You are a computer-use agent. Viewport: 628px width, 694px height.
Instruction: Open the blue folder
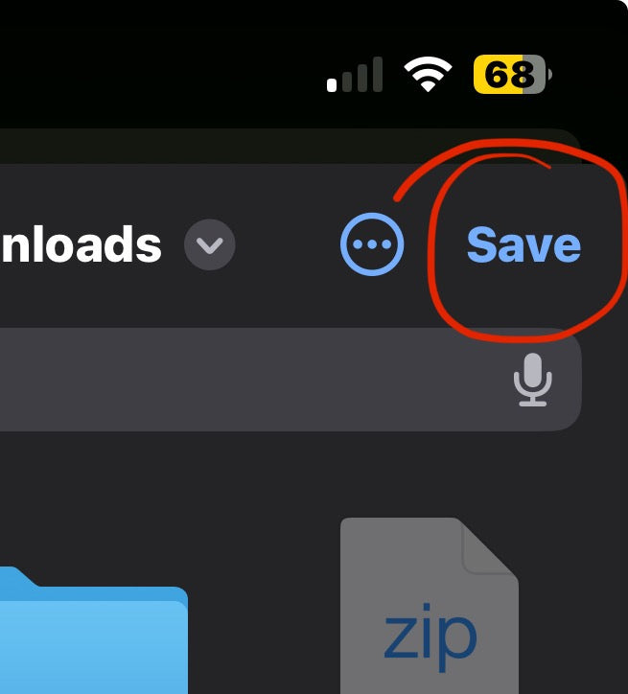94,631
